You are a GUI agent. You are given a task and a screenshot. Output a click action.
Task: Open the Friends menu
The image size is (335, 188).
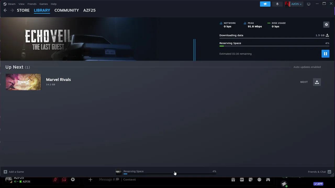[32, 4]
